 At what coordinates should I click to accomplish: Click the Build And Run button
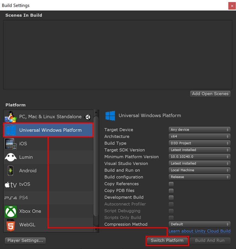click(210, 241)
